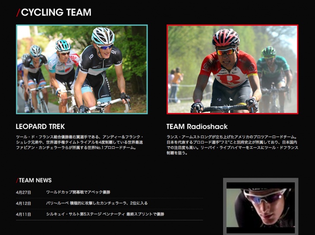The height and width of the screenshot is (235, 315).
Task: Click the Team Radioshack description paragraph
Action: [232, 145]
